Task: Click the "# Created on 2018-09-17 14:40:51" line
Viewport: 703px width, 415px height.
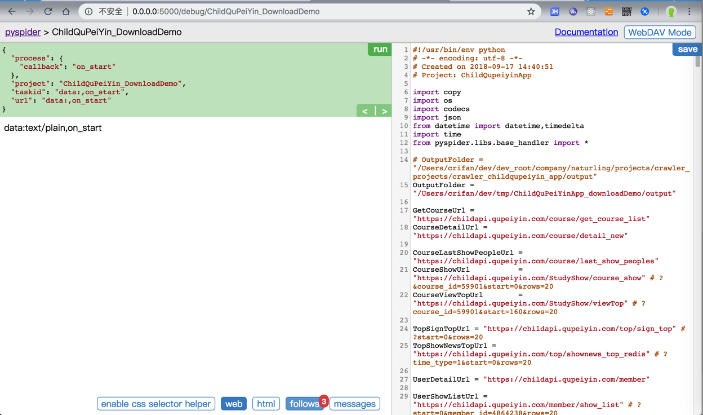Action: point(483,67)
